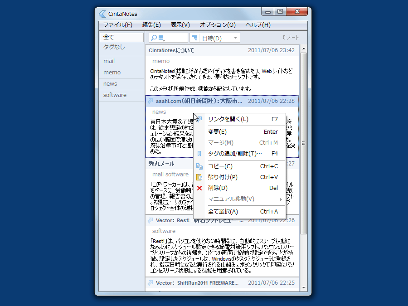Select the news tag in sidebar
408x306 pixels.
(110, 84)
